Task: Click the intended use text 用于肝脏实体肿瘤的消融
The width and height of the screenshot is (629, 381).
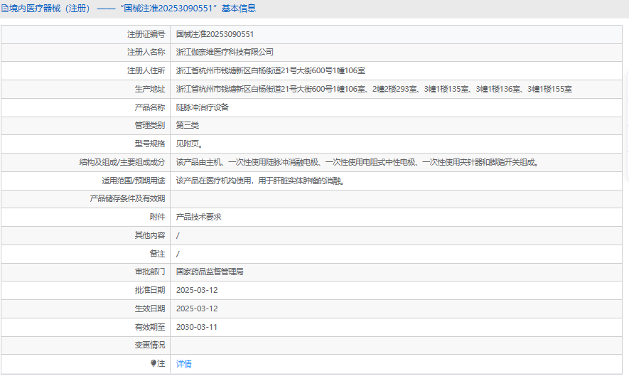Action: [x=301, y=181]
